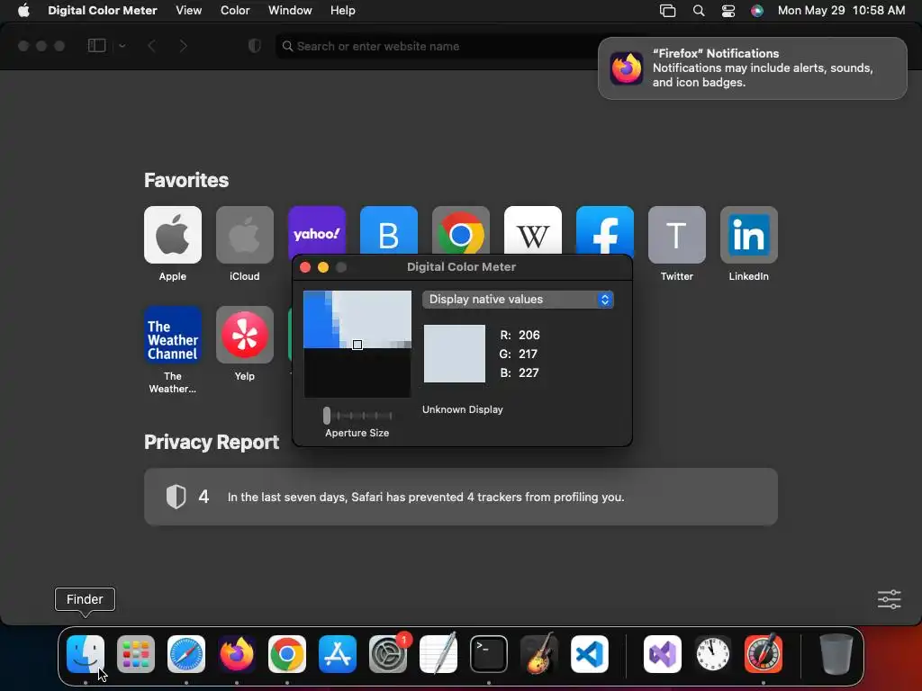922x691 pixels.
Task: Open the Privacy Report trackers summary
Action: (x=461, y=497)
